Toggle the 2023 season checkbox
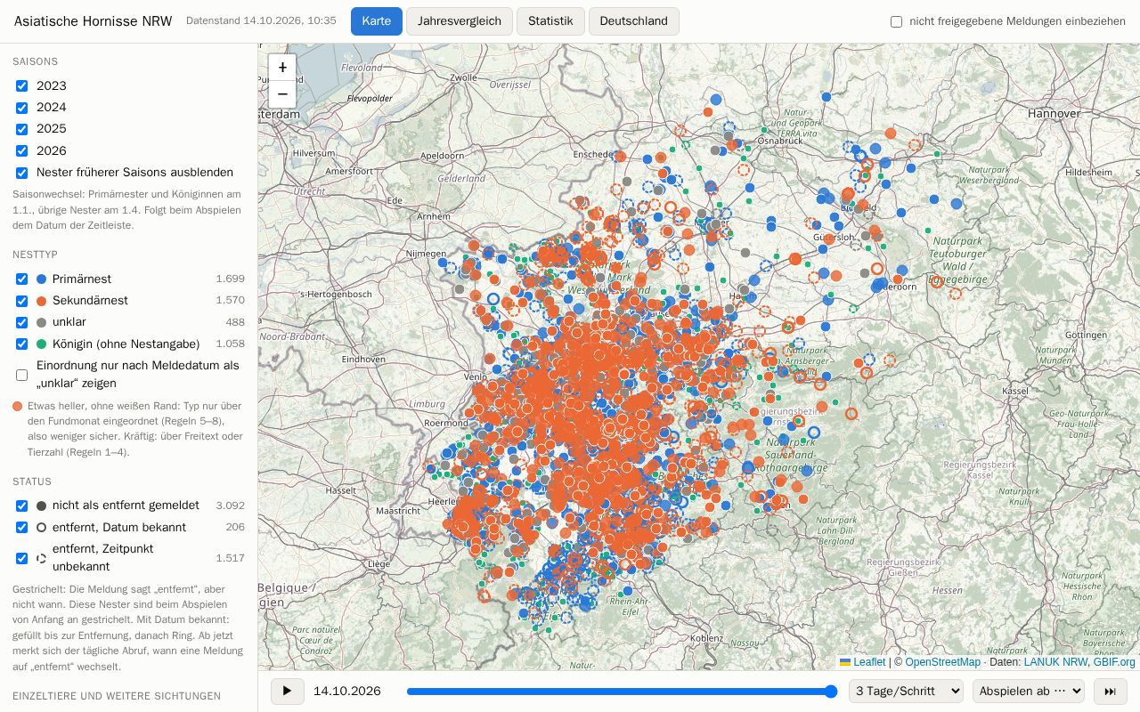The height and width of the screenshot is (712, 1140). (22, 86)
